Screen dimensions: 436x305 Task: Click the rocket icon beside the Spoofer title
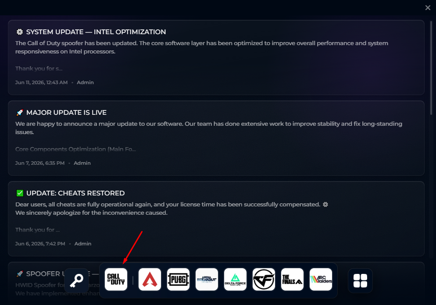[x=20, y=273]
